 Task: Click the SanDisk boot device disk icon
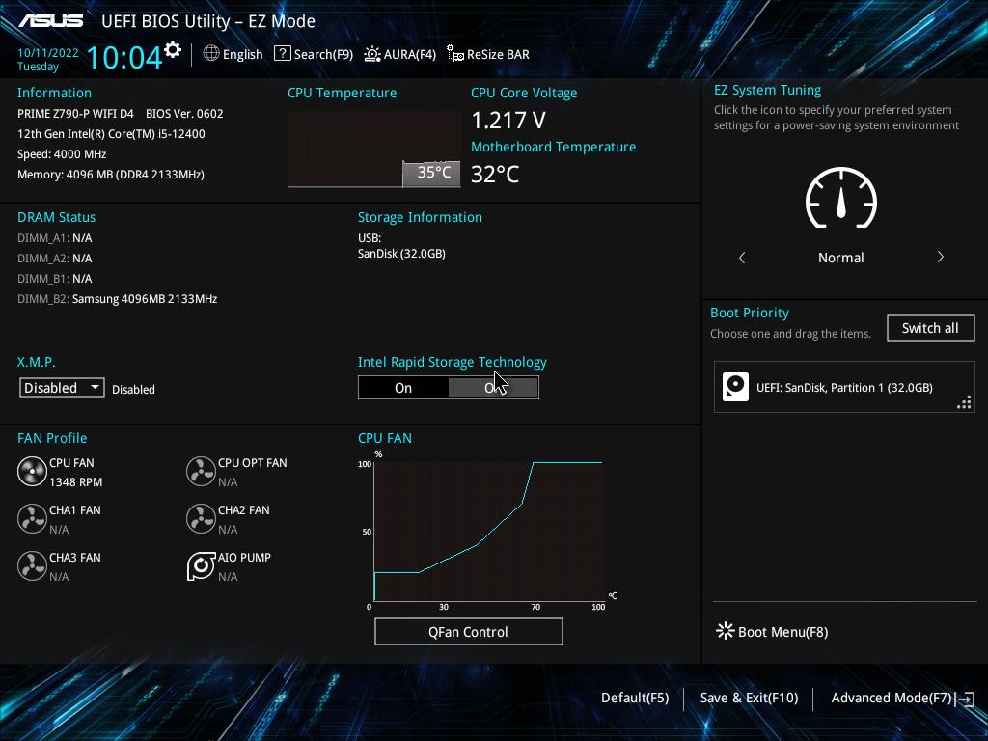tap(735, 387)
